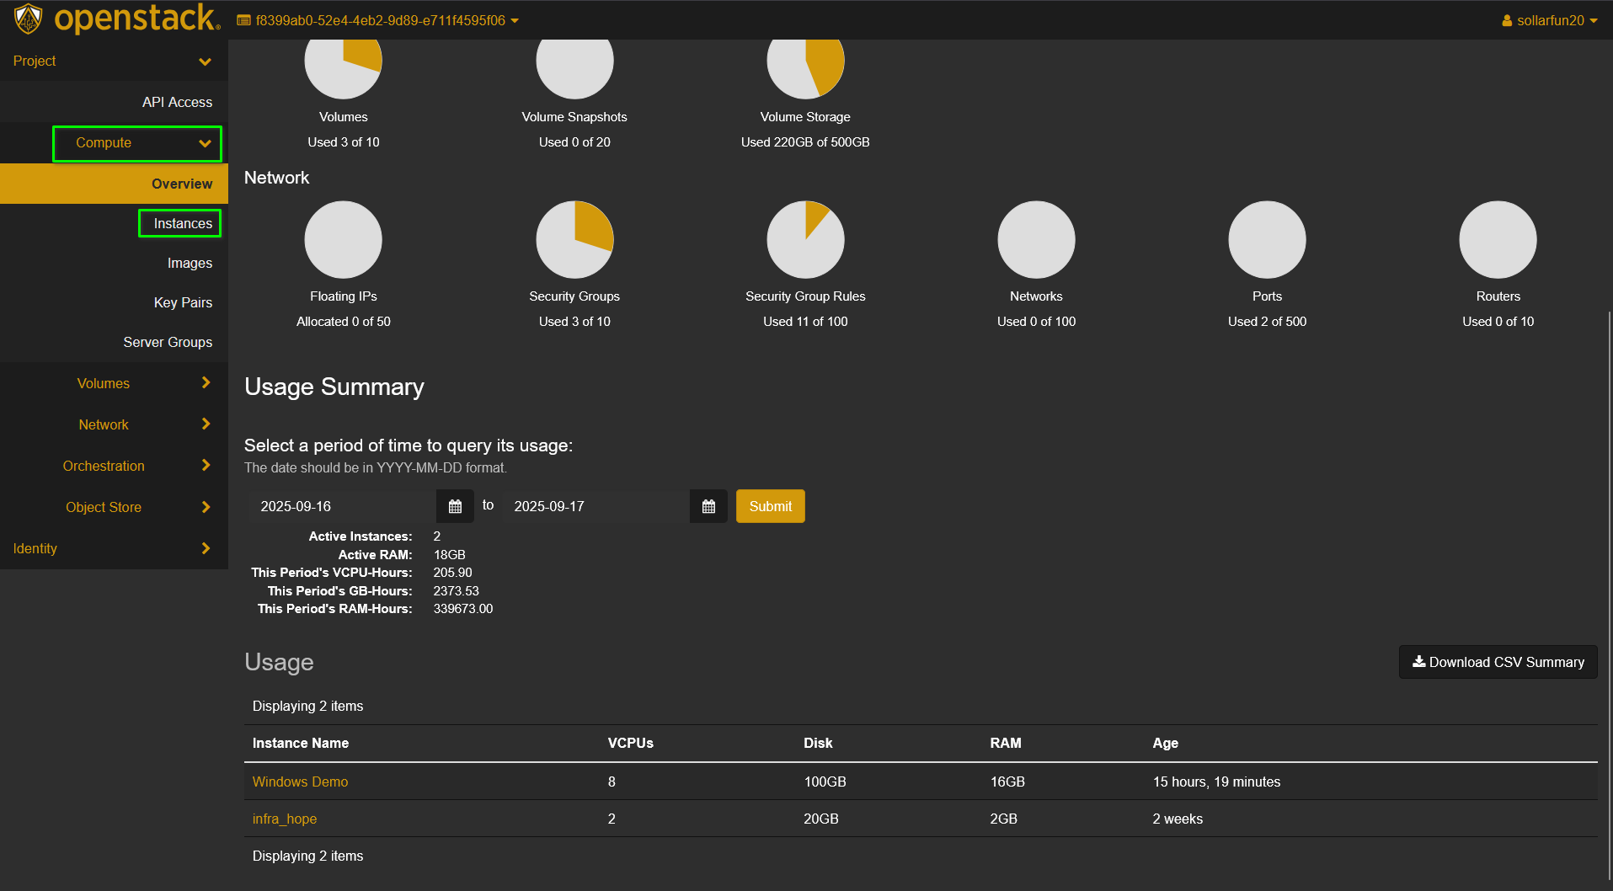Click the Security Groups pie chart
This screenshot has width=1613, height=891.
(x=574, y=240)
